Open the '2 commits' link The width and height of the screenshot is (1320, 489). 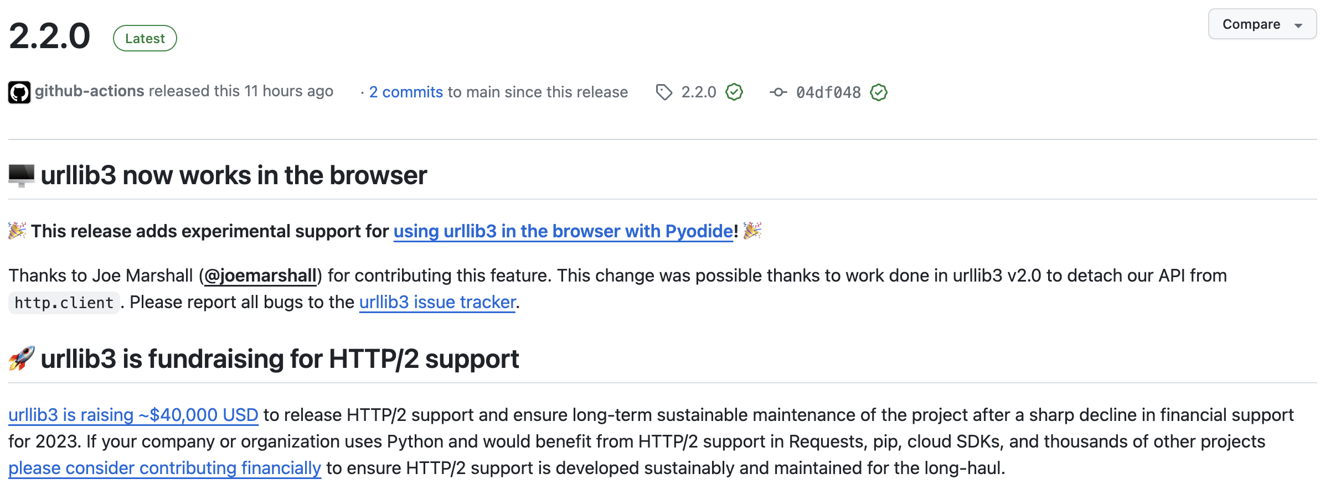point(406,92)
